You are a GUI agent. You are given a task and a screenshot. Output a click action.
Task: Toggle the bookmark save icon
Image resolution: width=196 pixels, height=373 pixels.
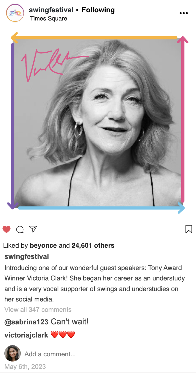pos(189,229)
